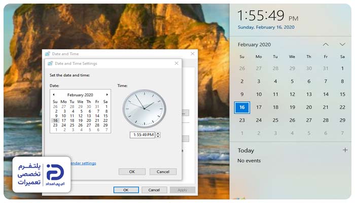This screenshot has height=203, width=355.
Task: Cancel the Date and Time Settings dialog
Action: point(163,172)
